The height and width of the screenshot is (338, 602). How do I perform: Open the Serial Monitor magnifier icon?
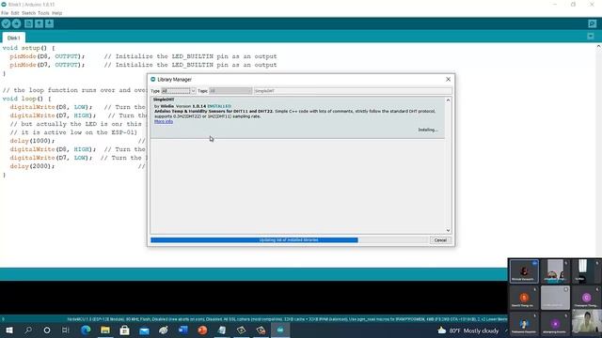pos(592,23)
